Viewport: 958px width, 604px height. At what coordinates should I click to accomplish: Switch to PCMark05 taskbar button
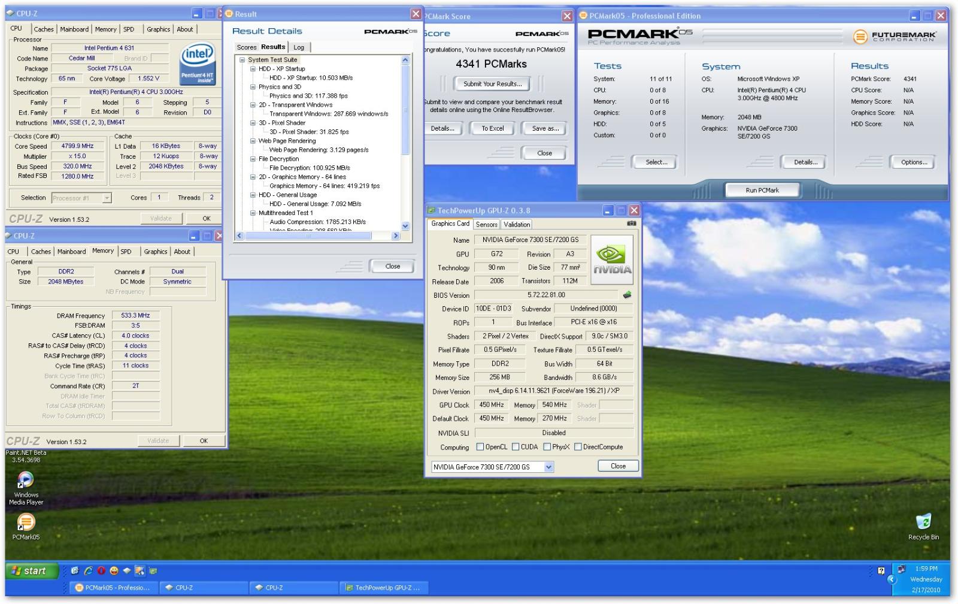coord(114,588)
